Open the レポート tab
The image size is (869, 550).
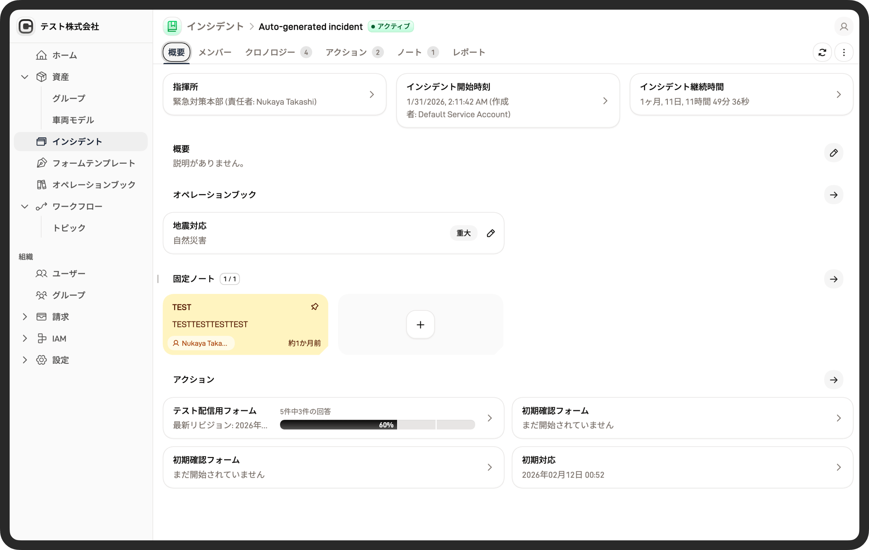coord(469,53)
